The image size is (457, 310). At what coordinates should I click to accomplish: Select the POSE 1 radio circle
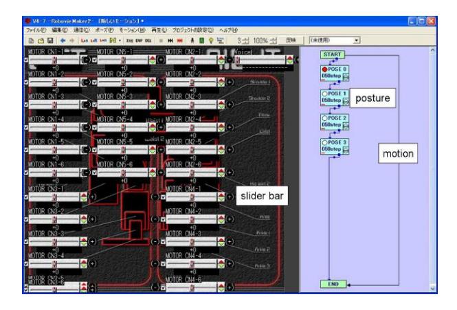(324, 93)
